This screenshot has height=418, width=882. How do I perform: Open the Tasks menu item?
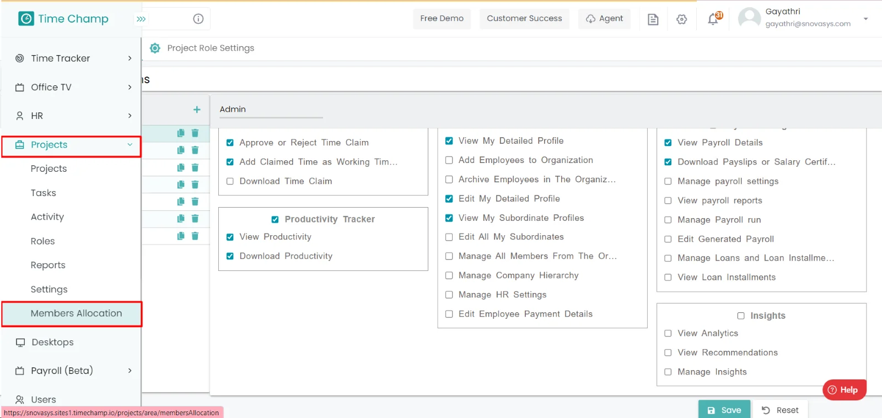[x=44, y=193]
